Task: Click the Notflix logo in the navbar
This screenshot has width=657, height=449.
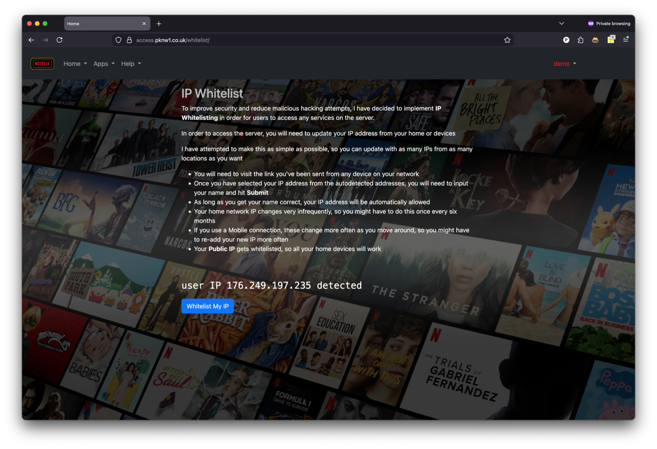Action: point(42,64)
